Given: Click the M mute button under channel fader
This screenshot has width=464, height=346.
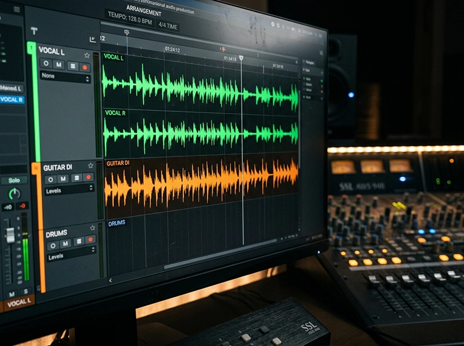Looking at the screenshot, I should click(x=12, y=294).
